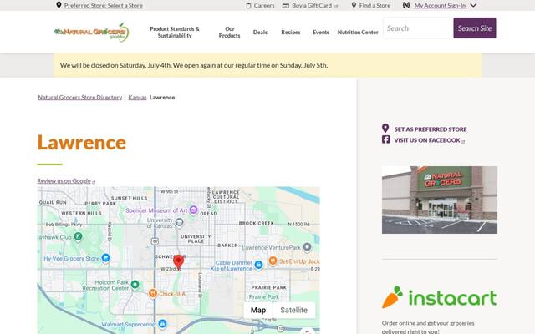Click the Careers clipboard icon
535x334 pixels.
click(249, 6)
